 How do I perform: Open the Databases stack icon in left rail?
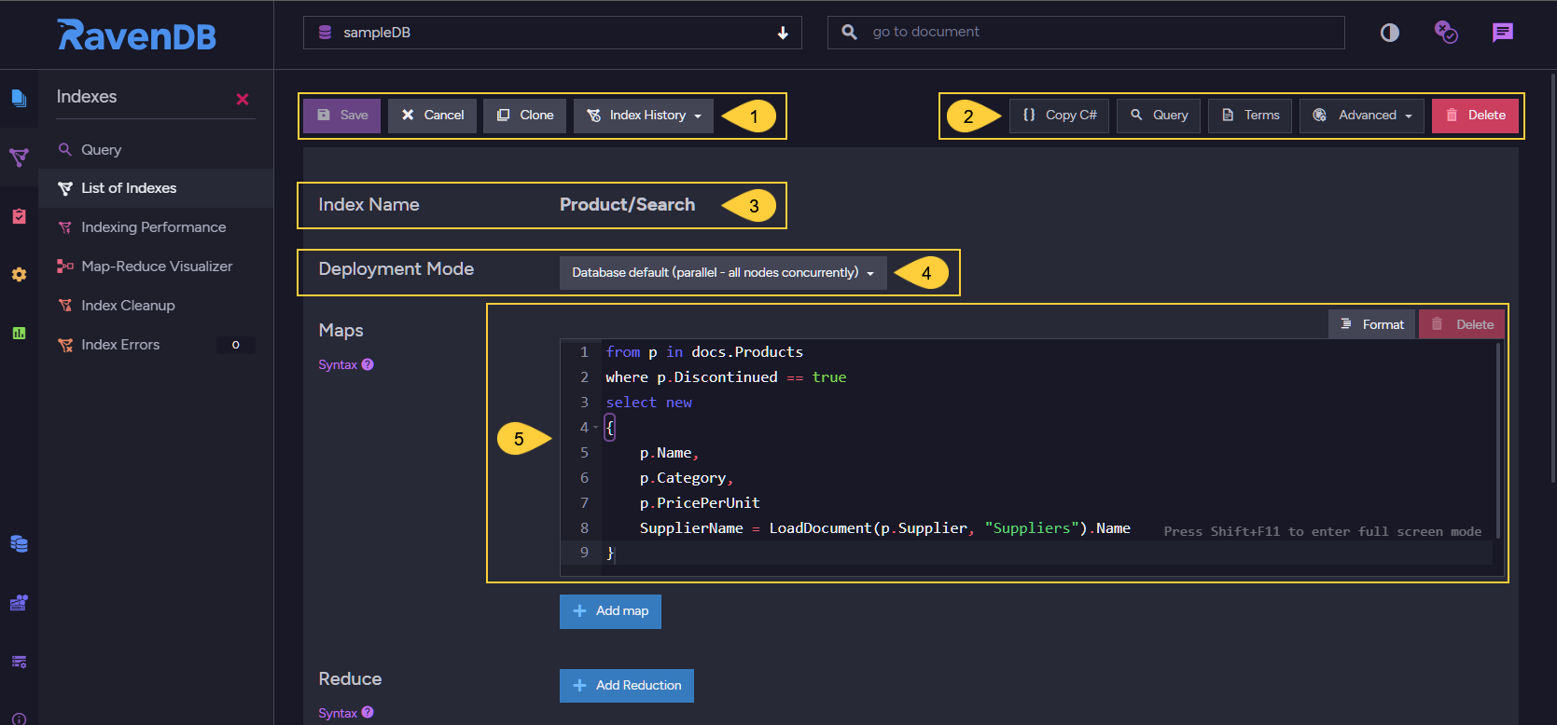(x=19, y=544)
